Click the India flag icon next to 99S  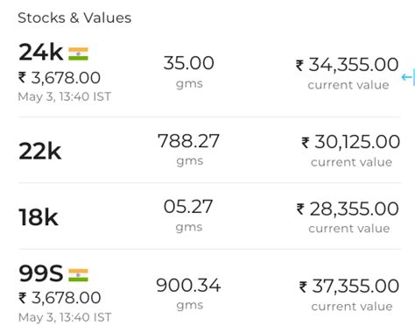(78, 275)
